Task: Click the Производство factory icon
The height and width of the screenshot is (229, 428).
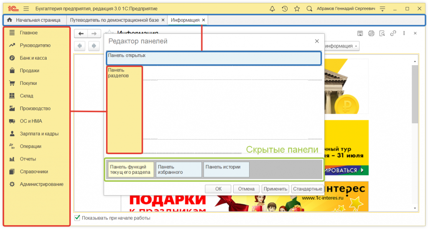Action: click(12, 108)
